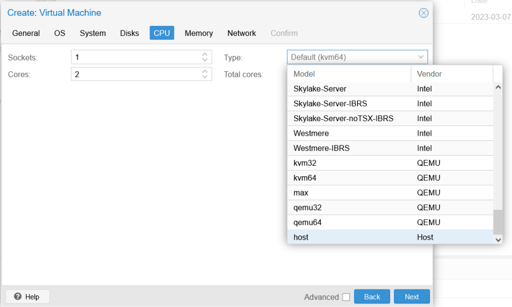Click the Sockets spinner arrows
This screenshot has height=307, width=512.
tap(204, 57)
